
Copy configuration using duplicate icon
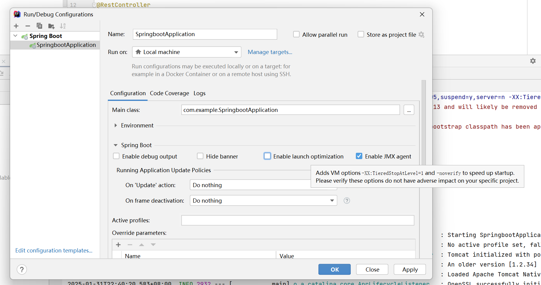(x=39, y=26)
